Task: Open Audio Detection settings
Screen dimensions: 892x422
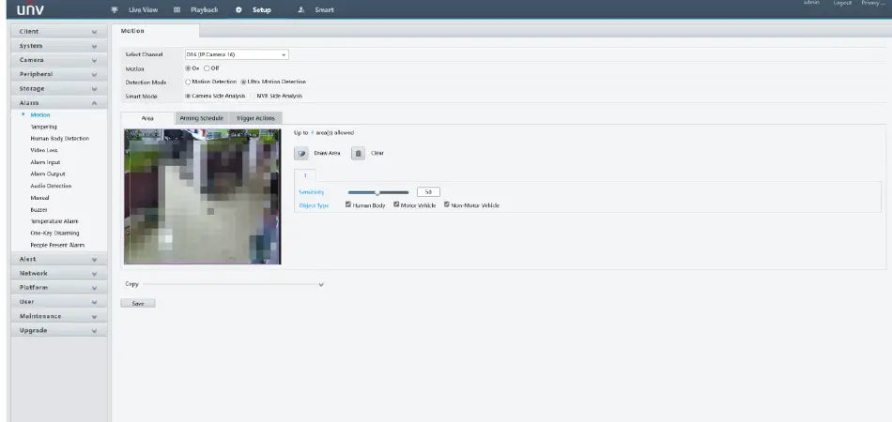Action: [51, 186]
